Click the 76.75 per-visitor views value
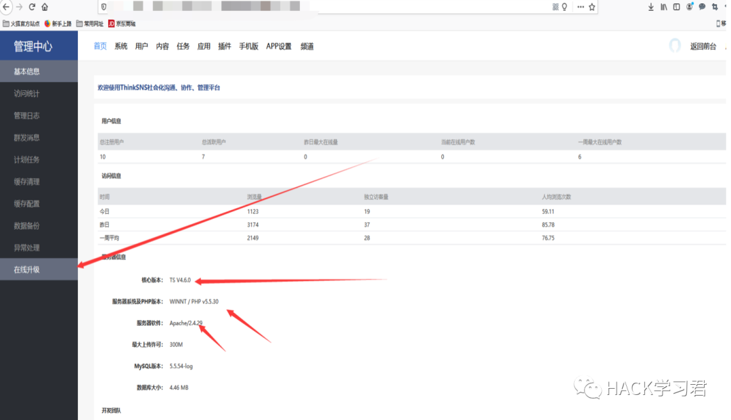 (x=548, y=238)
